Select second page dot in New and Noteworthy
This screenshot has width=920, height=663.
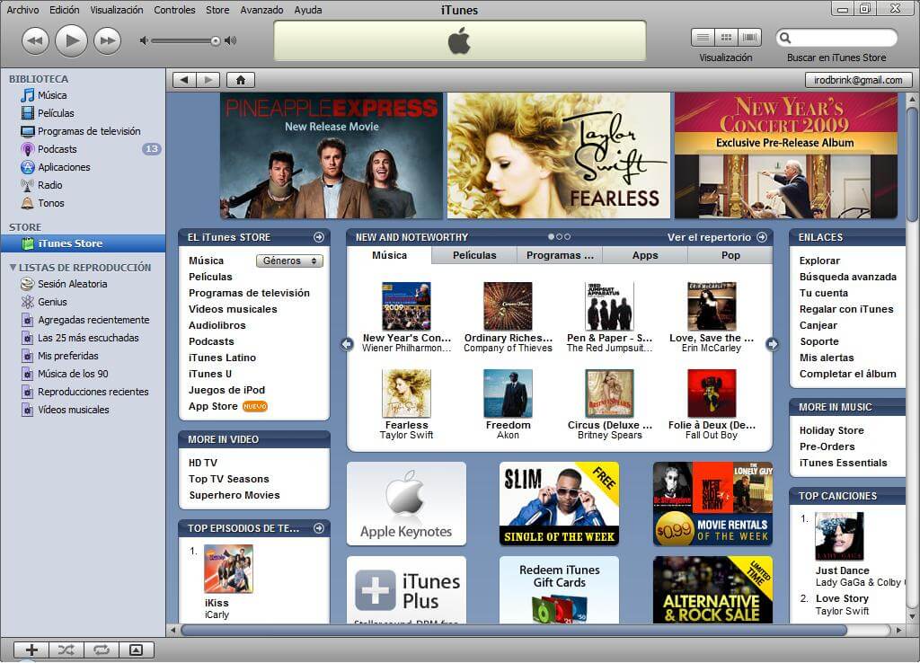pyautogui.click(x=559, y=237)
